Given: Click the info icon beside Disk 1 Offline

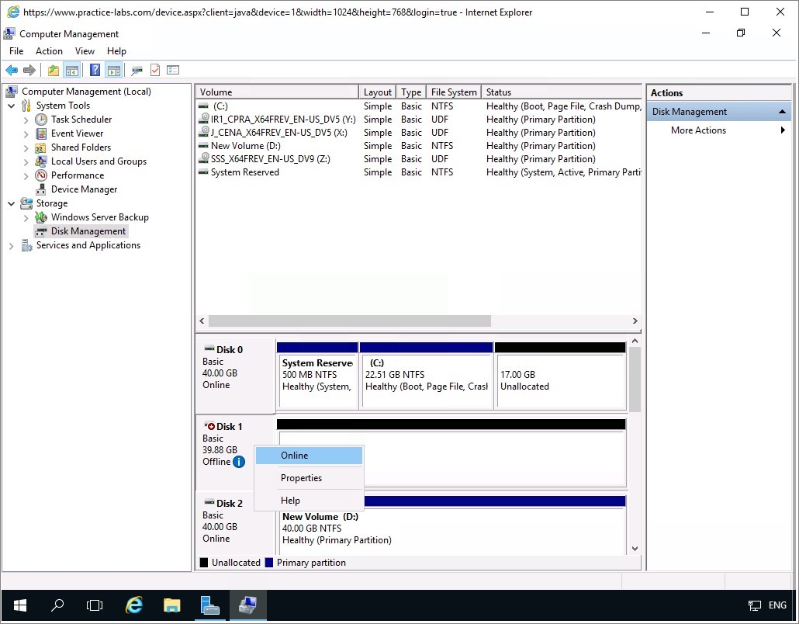Looking at the screenshot, I should [x=239, y=462].
